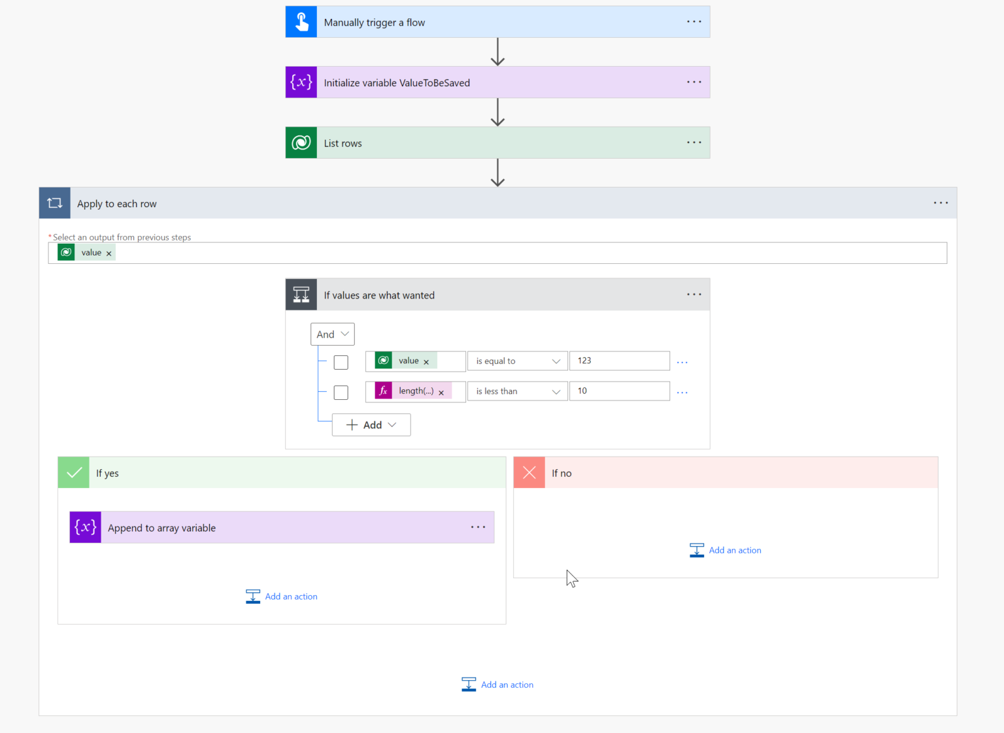Open the 'is equal to' operator dropdown
Viewport: 1004px width, 733px height.
517,361
